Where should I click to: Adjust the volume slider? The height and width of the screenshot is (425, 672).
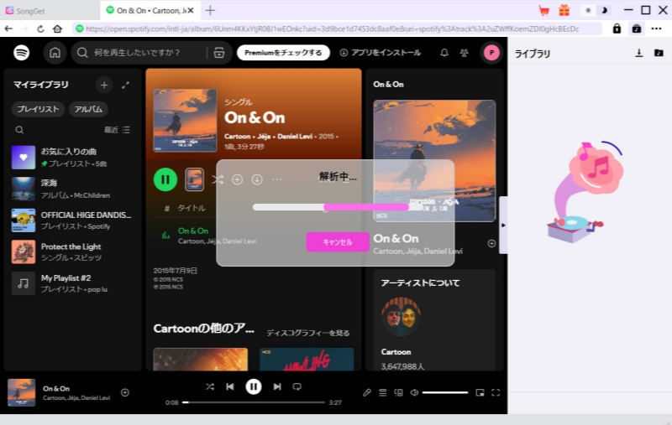[x=444, y=392]
